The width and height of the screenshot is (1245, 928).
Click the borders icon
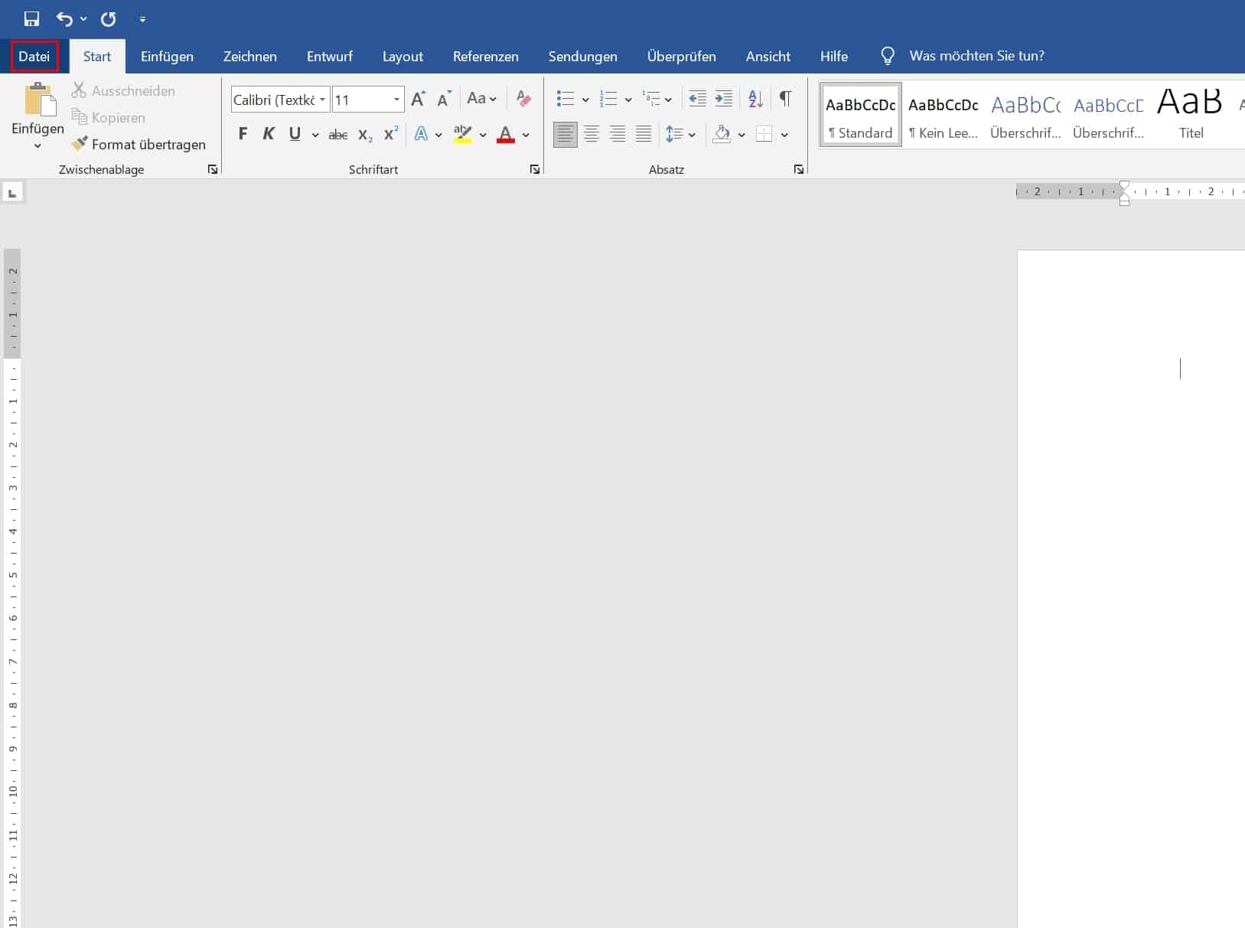point(764,134)
